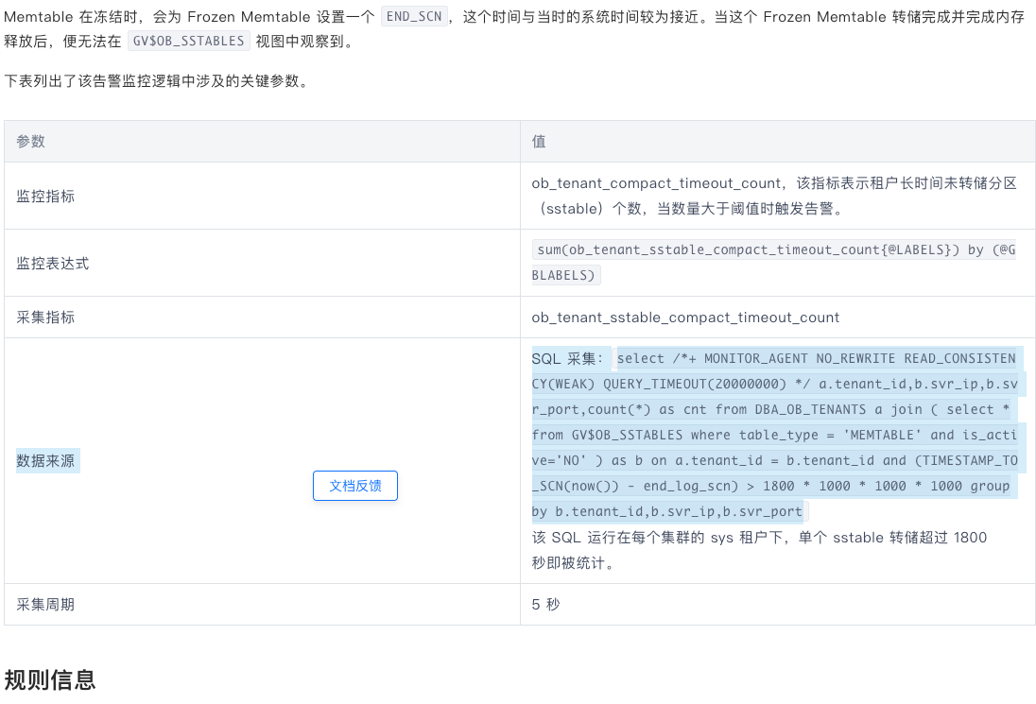Click the sentence beginning 下表列出了该告警

click(157, 81)
